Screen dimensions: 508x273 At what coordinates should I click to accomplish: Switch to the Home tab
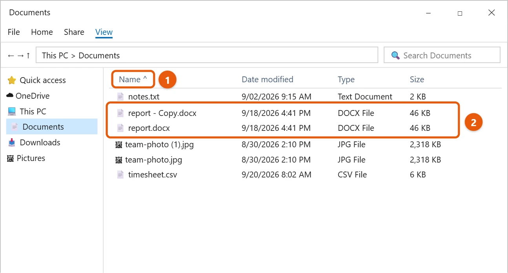pyautogui.click(x=42, y=32)
